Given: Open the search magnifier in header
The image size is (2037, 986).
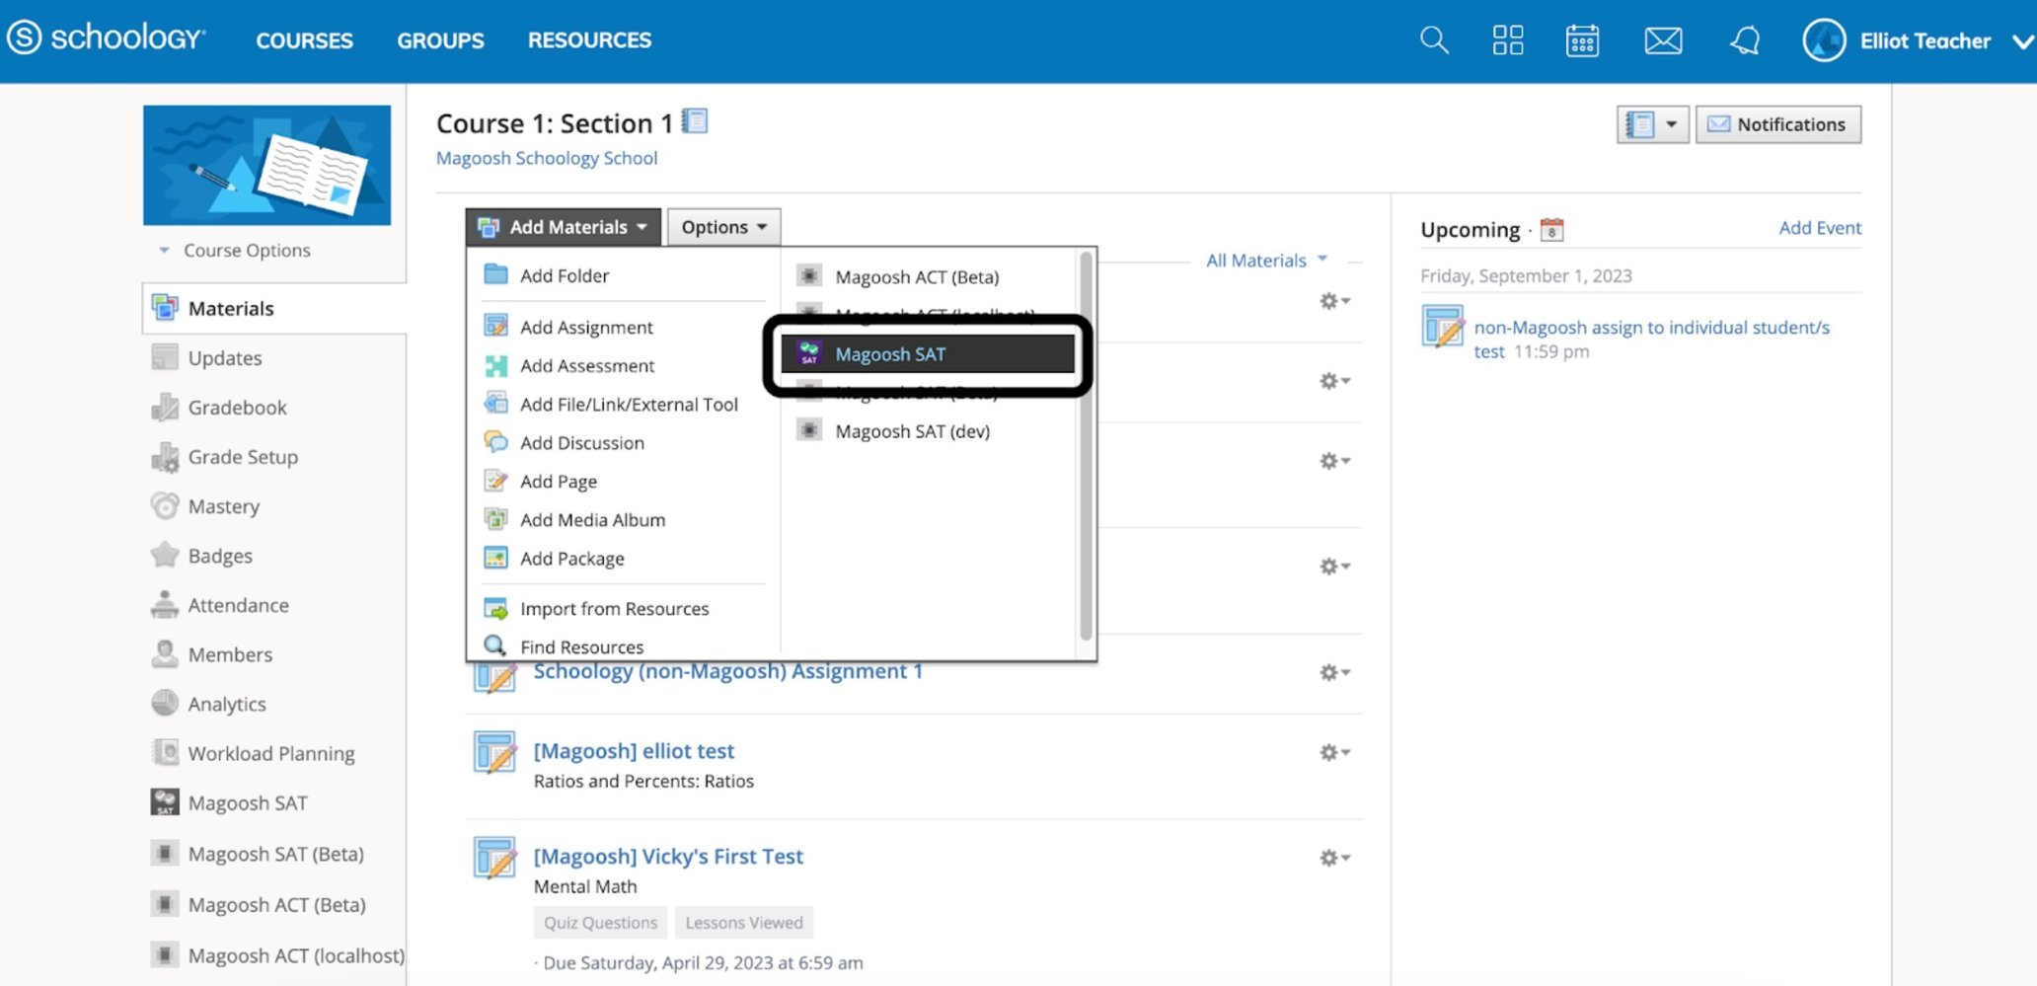Looking at the screenshot, I should [1433, 40].
